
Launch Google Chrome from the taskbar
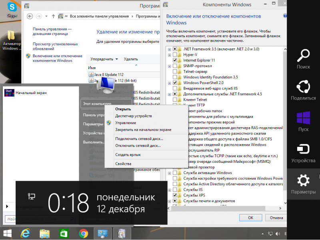(x=84, y=234)
